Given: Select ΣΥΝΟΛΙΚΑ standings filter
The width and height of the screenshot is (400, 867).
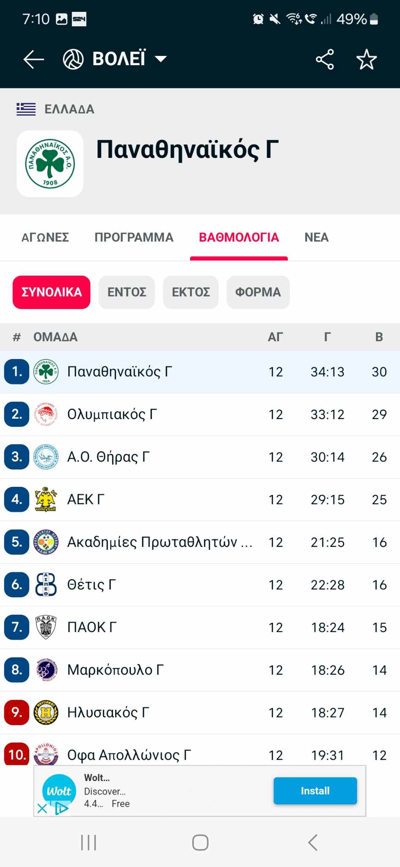Looking at the screenshot, I should 52,293.
